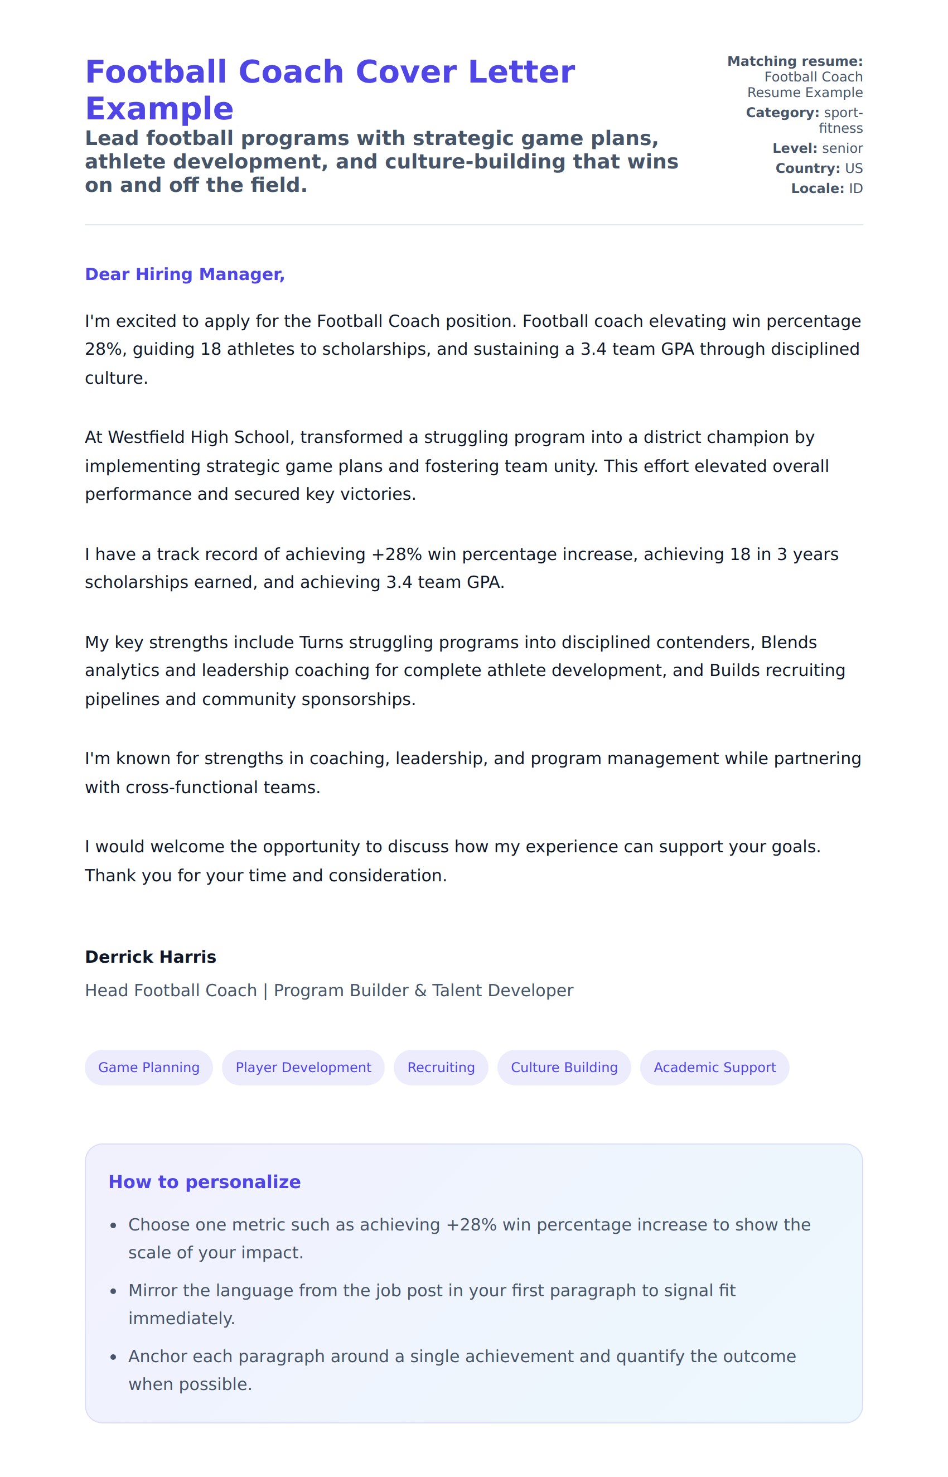The width and height of the screenshot is (948, 1477).
Task: Click the bullet about choosing one metric
Action: [x=469, y=1238]
